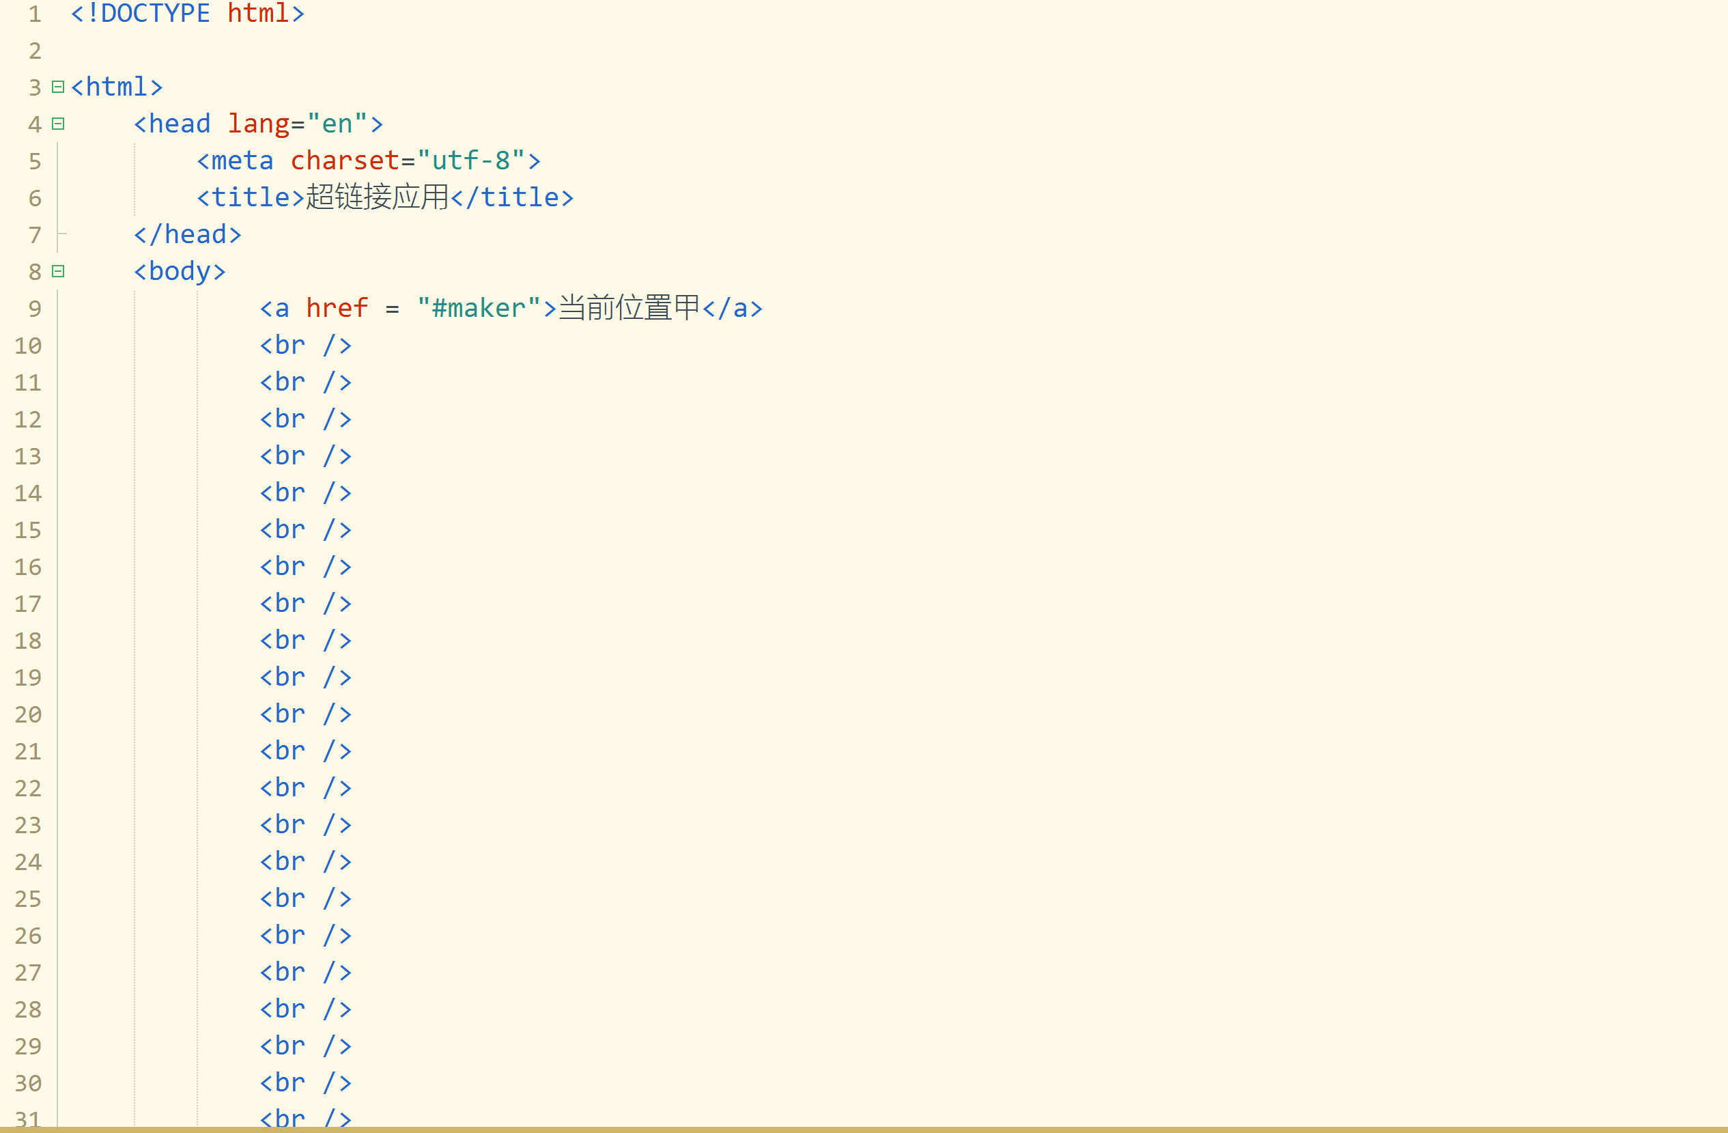Click the 当前位置甲 link text

pos(629,309)
